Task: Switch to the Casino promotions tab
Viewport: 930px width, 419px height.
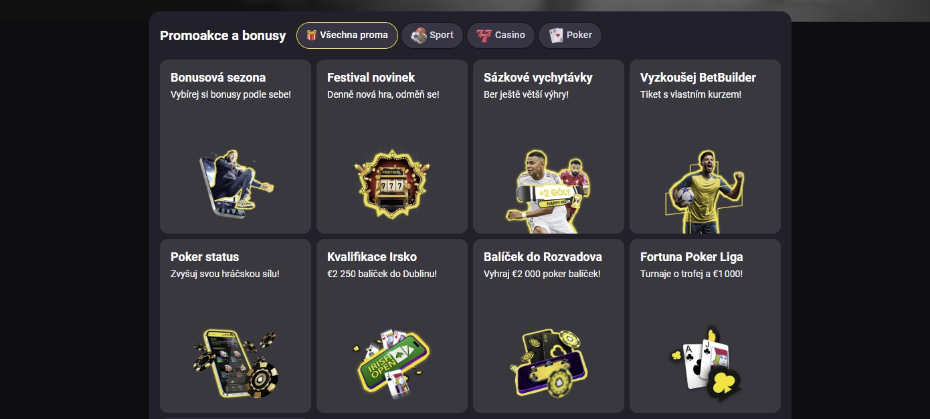Action: [x=500, y=35]
